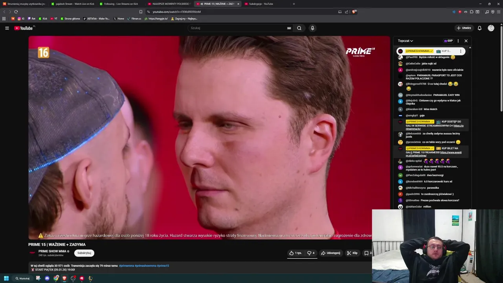Open Chrome from the taskbar

[56, 278]
